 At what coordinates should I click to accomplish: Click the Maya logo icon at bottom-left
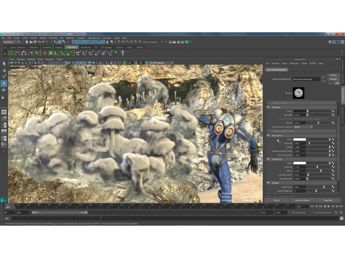pos(4,199)
